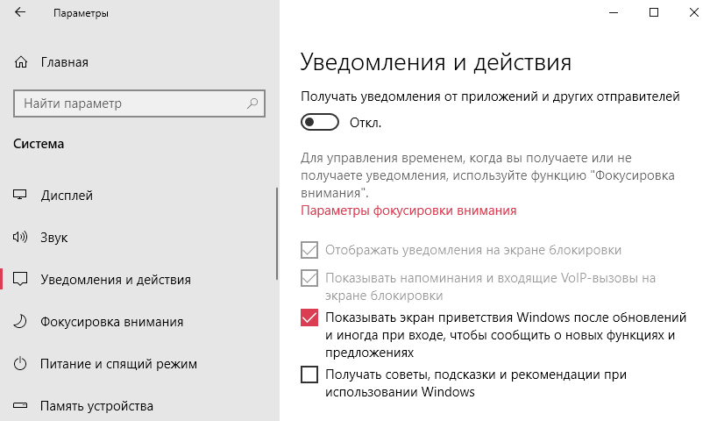This screenshot has height=421, width=710.
Task: Click the back arrow icon
Action: 21,14
